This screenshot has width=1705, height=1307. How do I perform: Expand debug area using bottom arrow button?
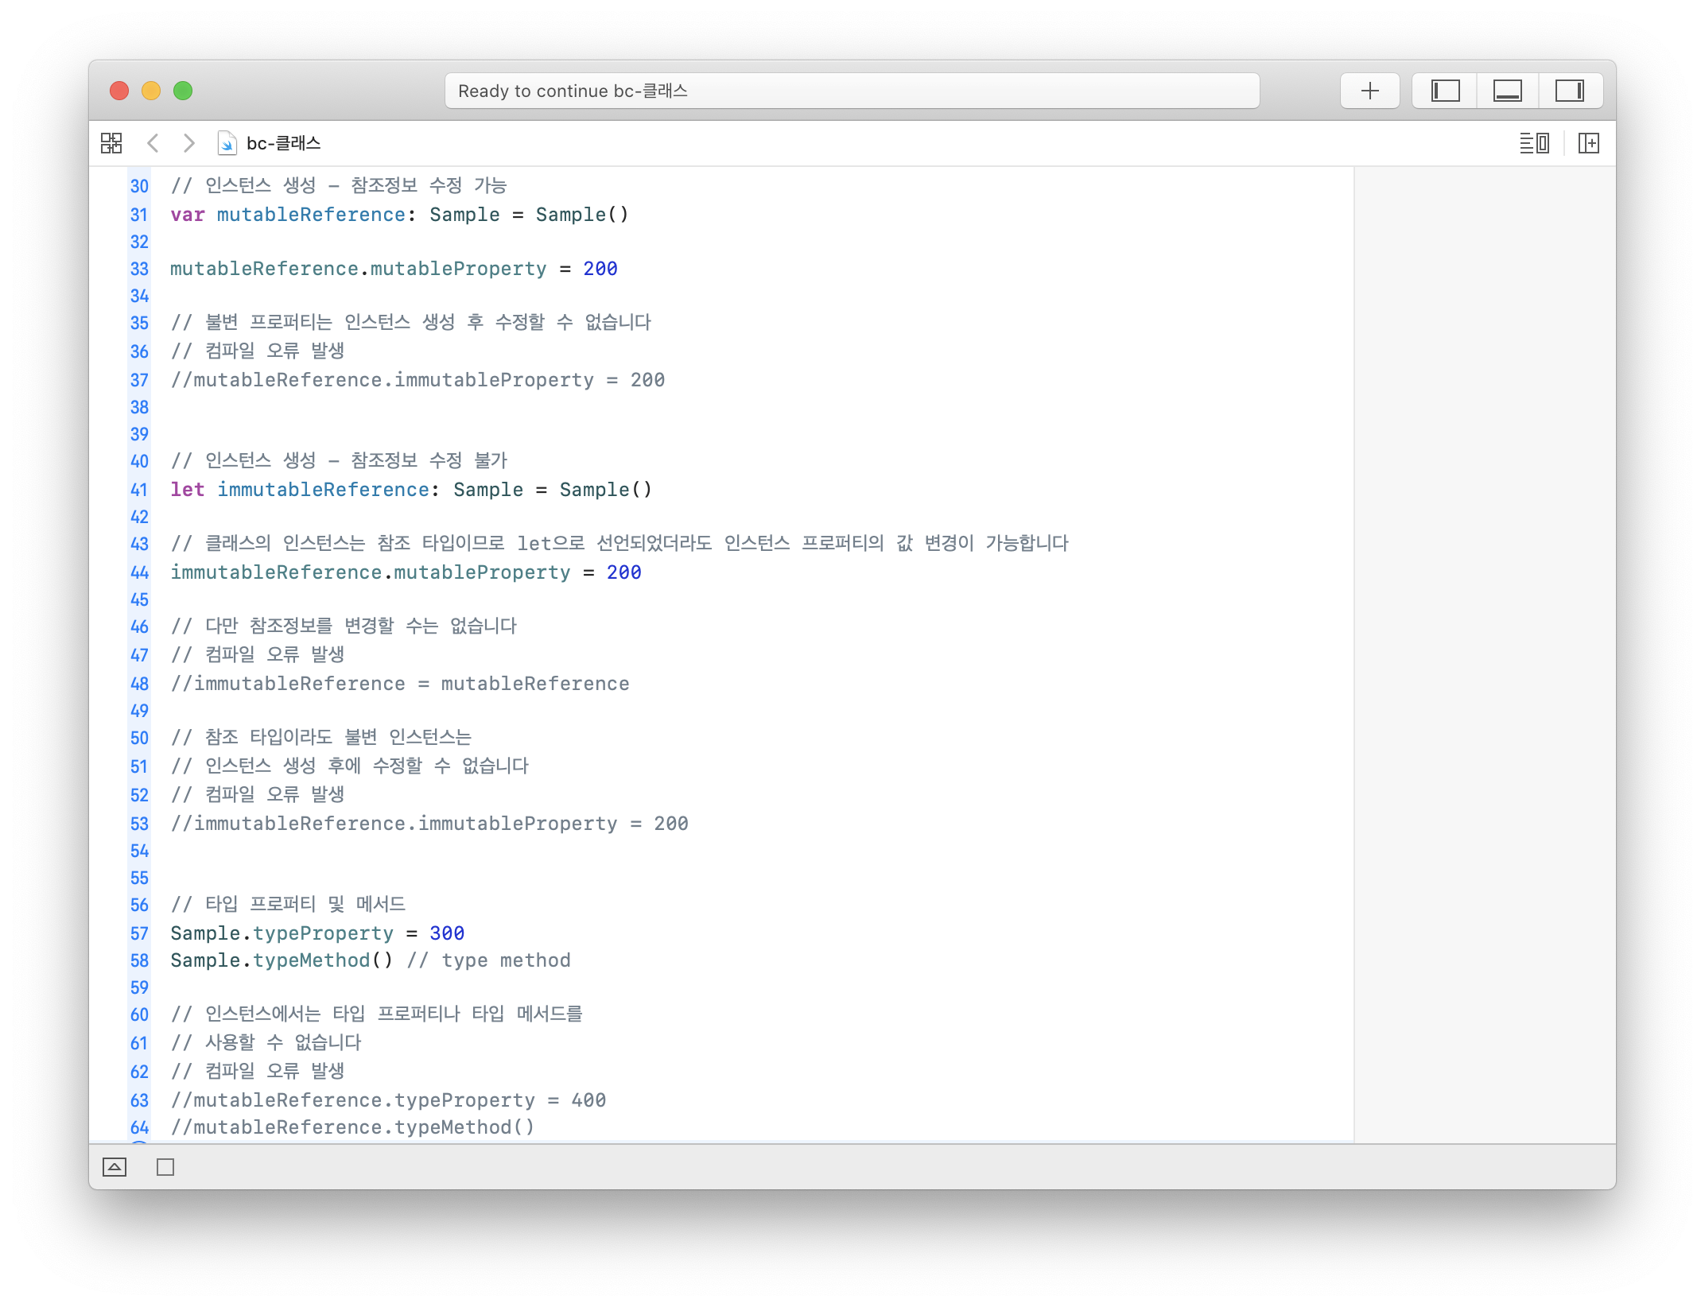pos(115,1167)
